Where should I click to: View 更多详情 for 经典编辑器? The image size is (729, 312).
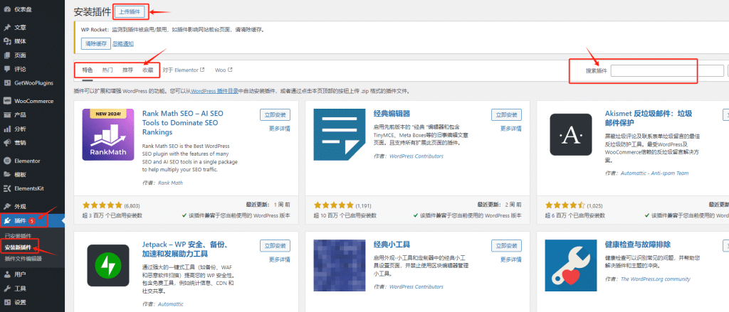pyautogui.click(x=511, y=129)
